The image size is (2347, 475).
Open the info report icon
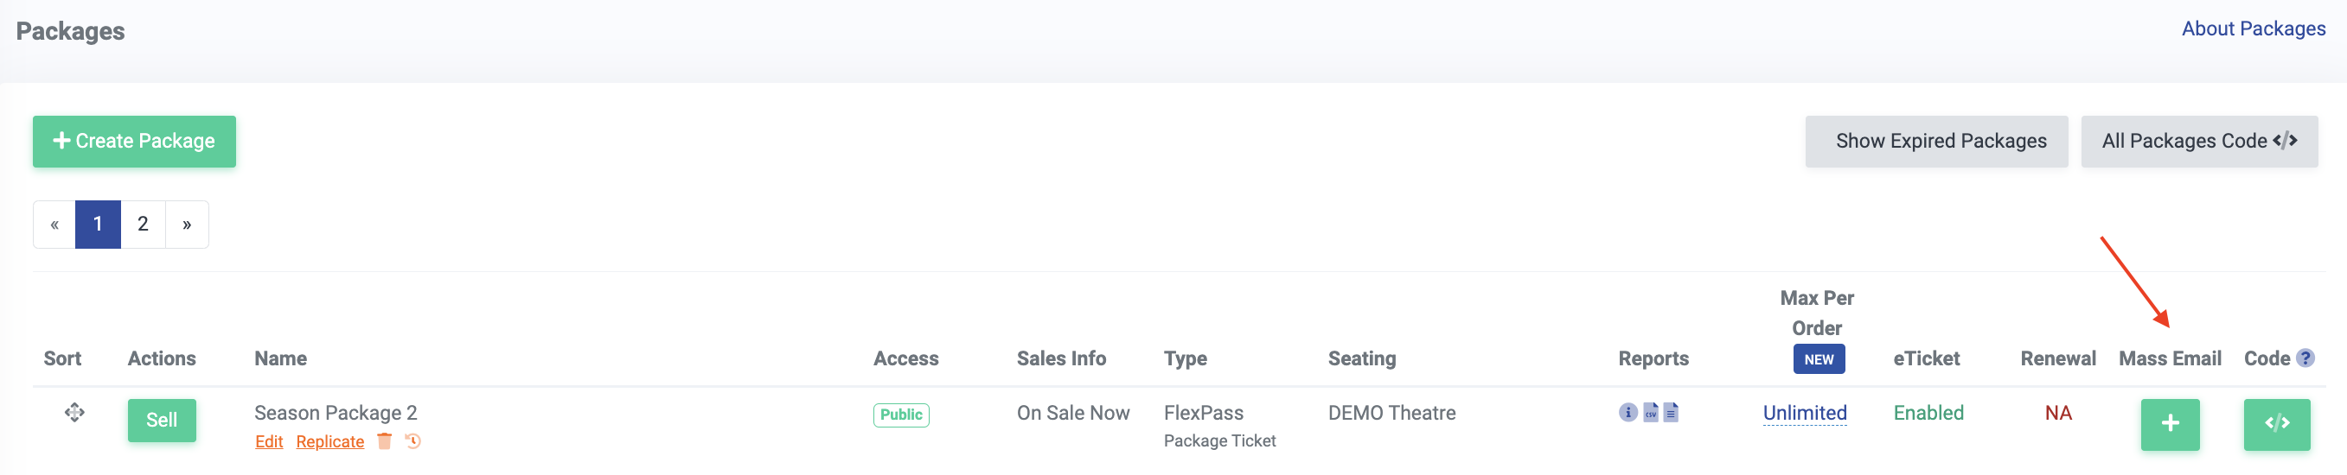[1628, 412]
